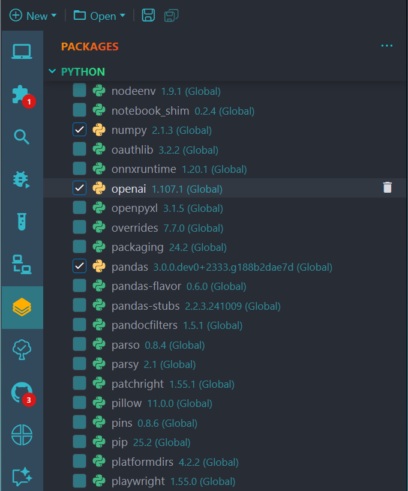Viewport: 408px width, 491px height.
Task: Check the openpyxl package checkbox
Action: [x=80, y=208]
